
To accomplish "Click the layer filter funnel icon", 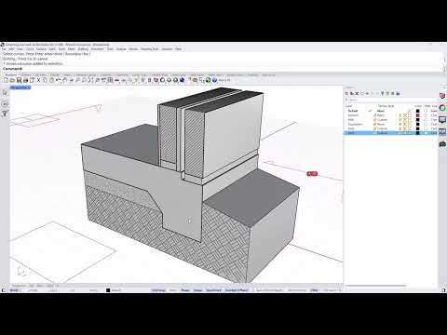I will click(383, 93).
